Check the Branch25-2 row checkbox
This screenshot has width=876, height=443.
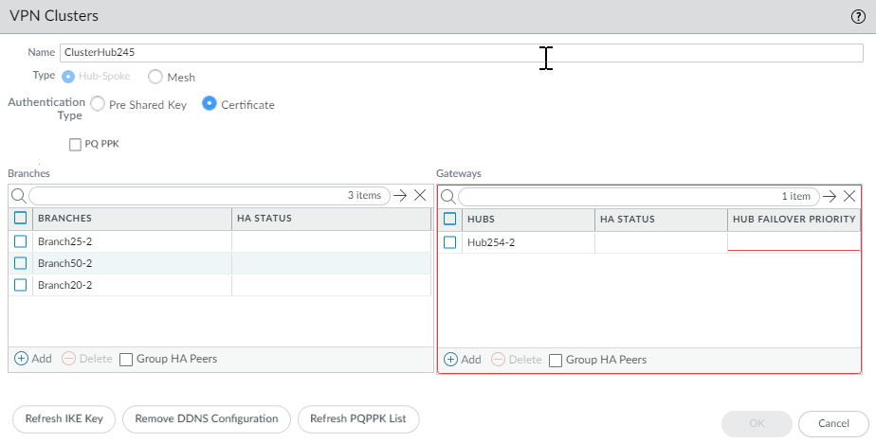[x=21, y=241]
